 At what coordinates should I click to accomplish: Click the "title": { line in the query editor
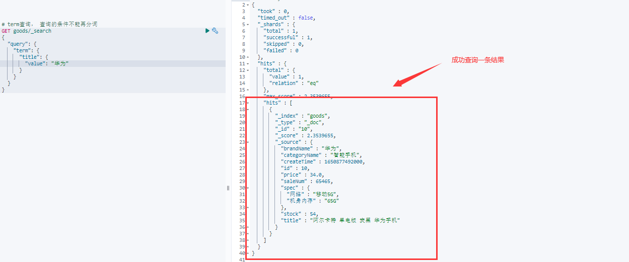pyautogui.click(x=34, y=57)
